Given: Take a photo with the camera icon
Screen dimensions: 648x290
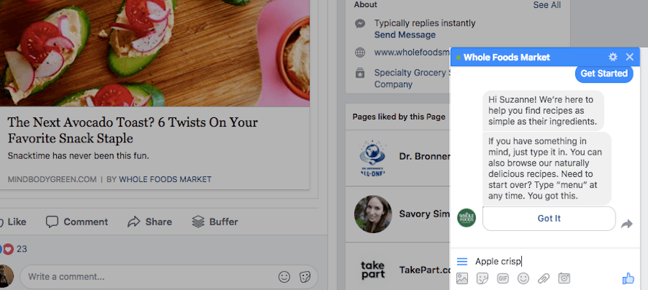Looking at the screenshot, I should pyautogui.click(x=564, y=278).
